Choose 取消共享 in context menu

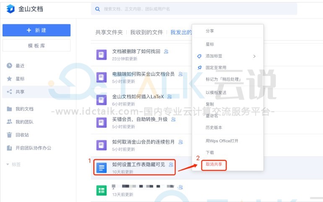pyautogui.click(x=214, y=164)
